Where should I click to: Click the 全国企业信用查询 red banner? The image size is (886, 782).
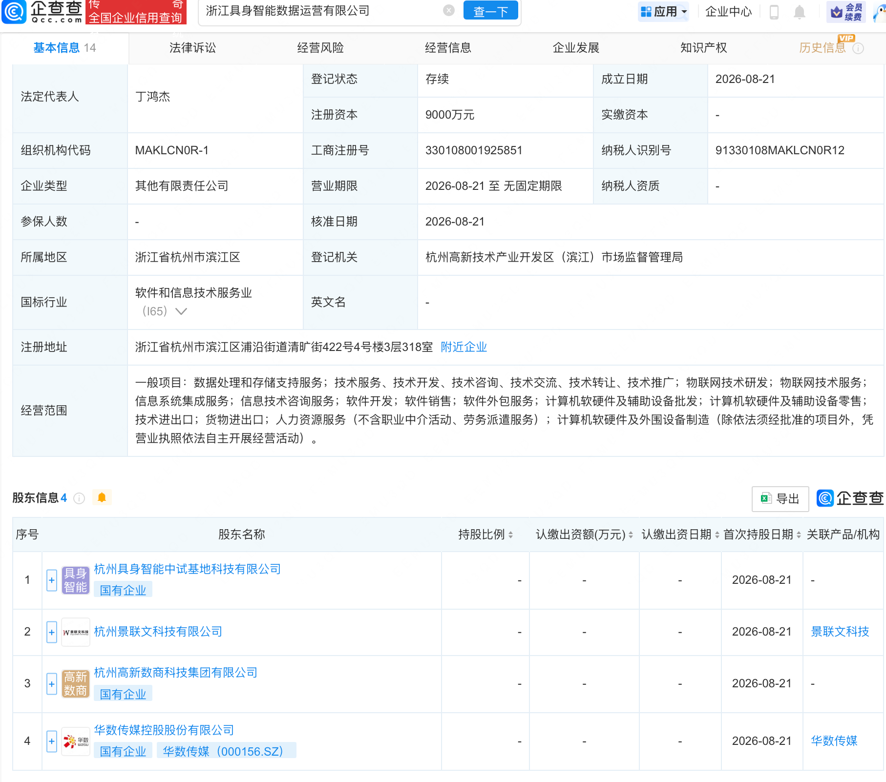pyautogui.click(x=136, y=12)
